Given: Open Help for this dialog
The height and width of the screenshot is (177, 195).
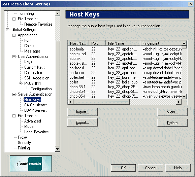Looking at the screenshot, I should (178, 168).
